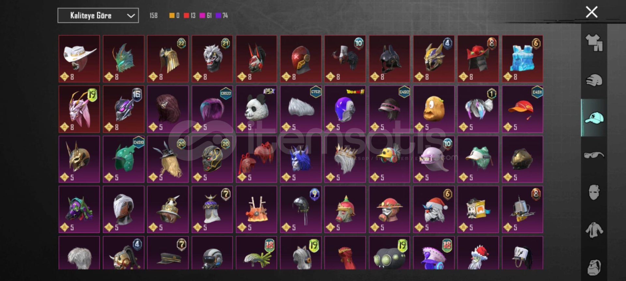Open the face mask category icon
The height and width of the screenshot is (281, 626).
tap(594, 192)
